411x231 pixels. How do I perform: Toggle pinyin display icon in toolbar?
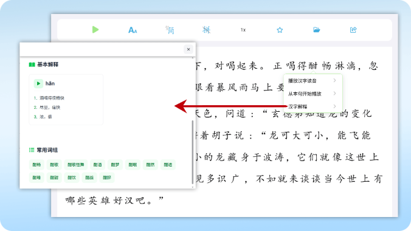pyautogui.click(x=206, y=30)
